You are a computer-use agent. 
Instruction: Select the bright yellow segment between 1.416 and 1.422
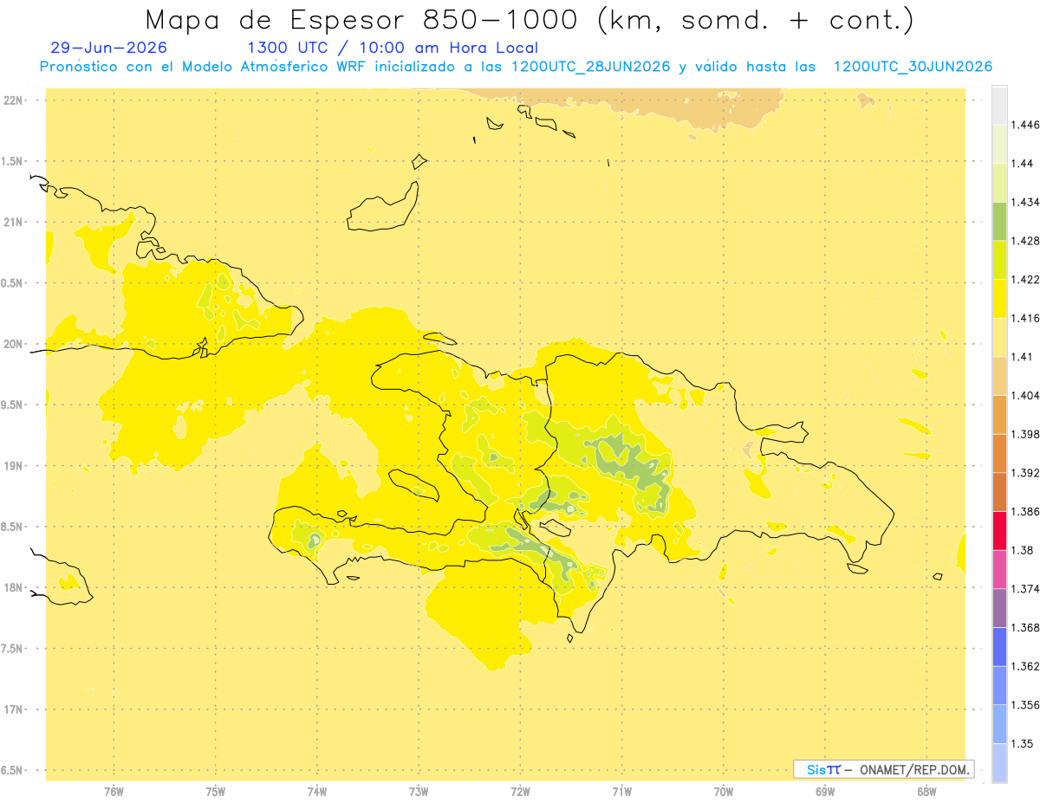pyautogui.click(x=999, y=299)
